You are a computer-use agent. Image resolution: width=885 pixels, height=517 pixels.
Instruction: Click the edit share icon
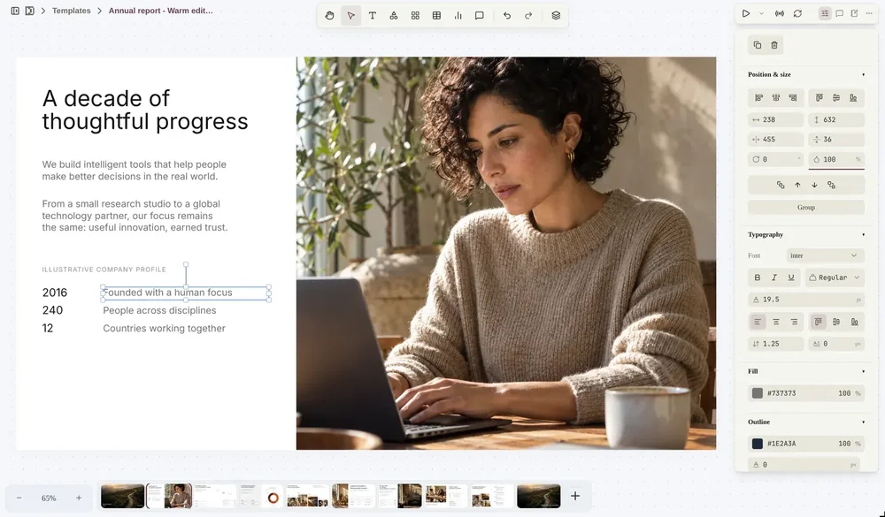click(x=855, y=13)
